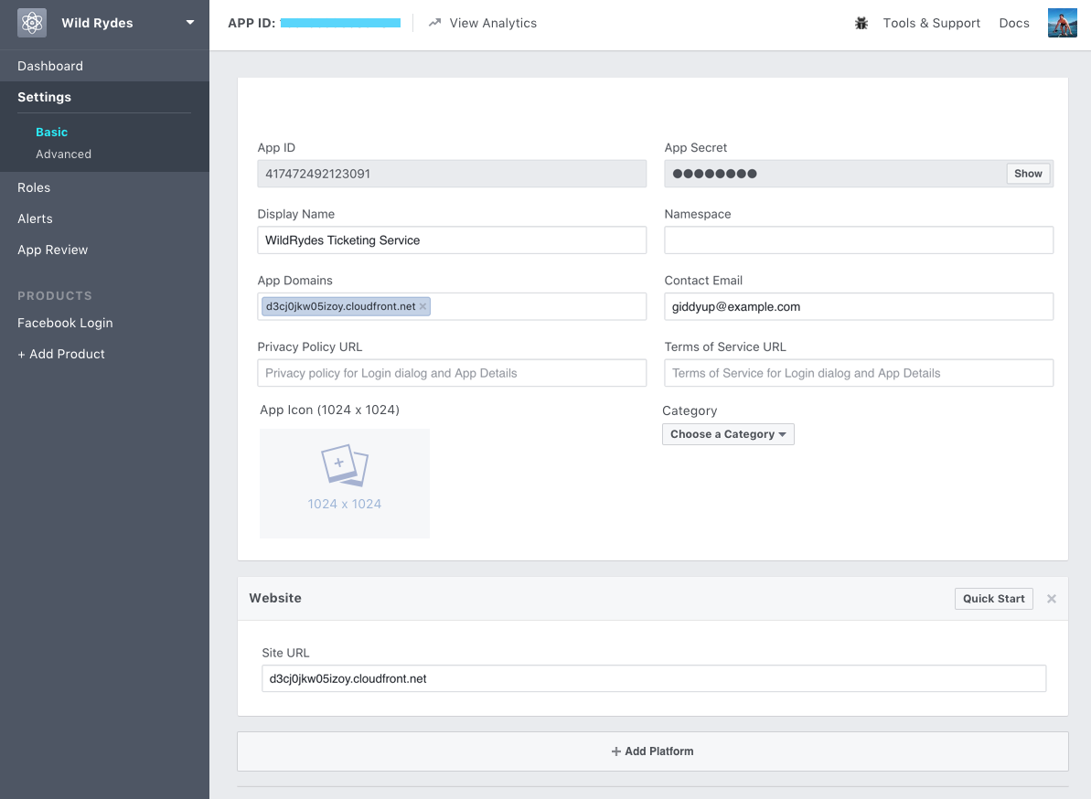Click the Display Name input field

(x=452, y=240)
